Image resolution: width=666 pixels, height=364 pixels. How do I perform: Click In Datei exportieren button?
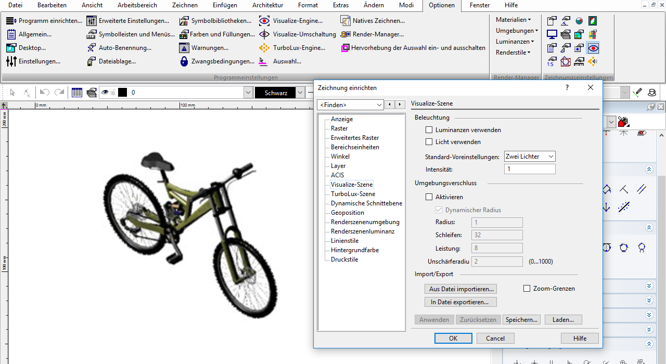[460, 302]
